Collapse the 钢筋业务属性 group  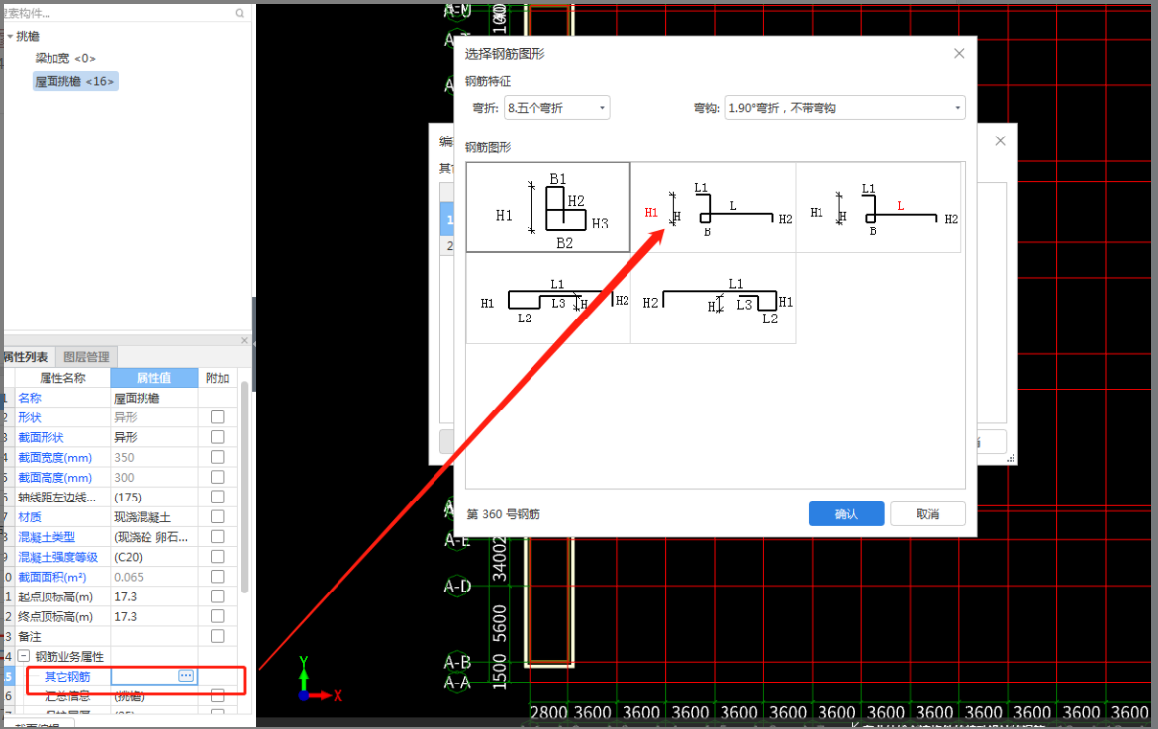click(24, 656)
